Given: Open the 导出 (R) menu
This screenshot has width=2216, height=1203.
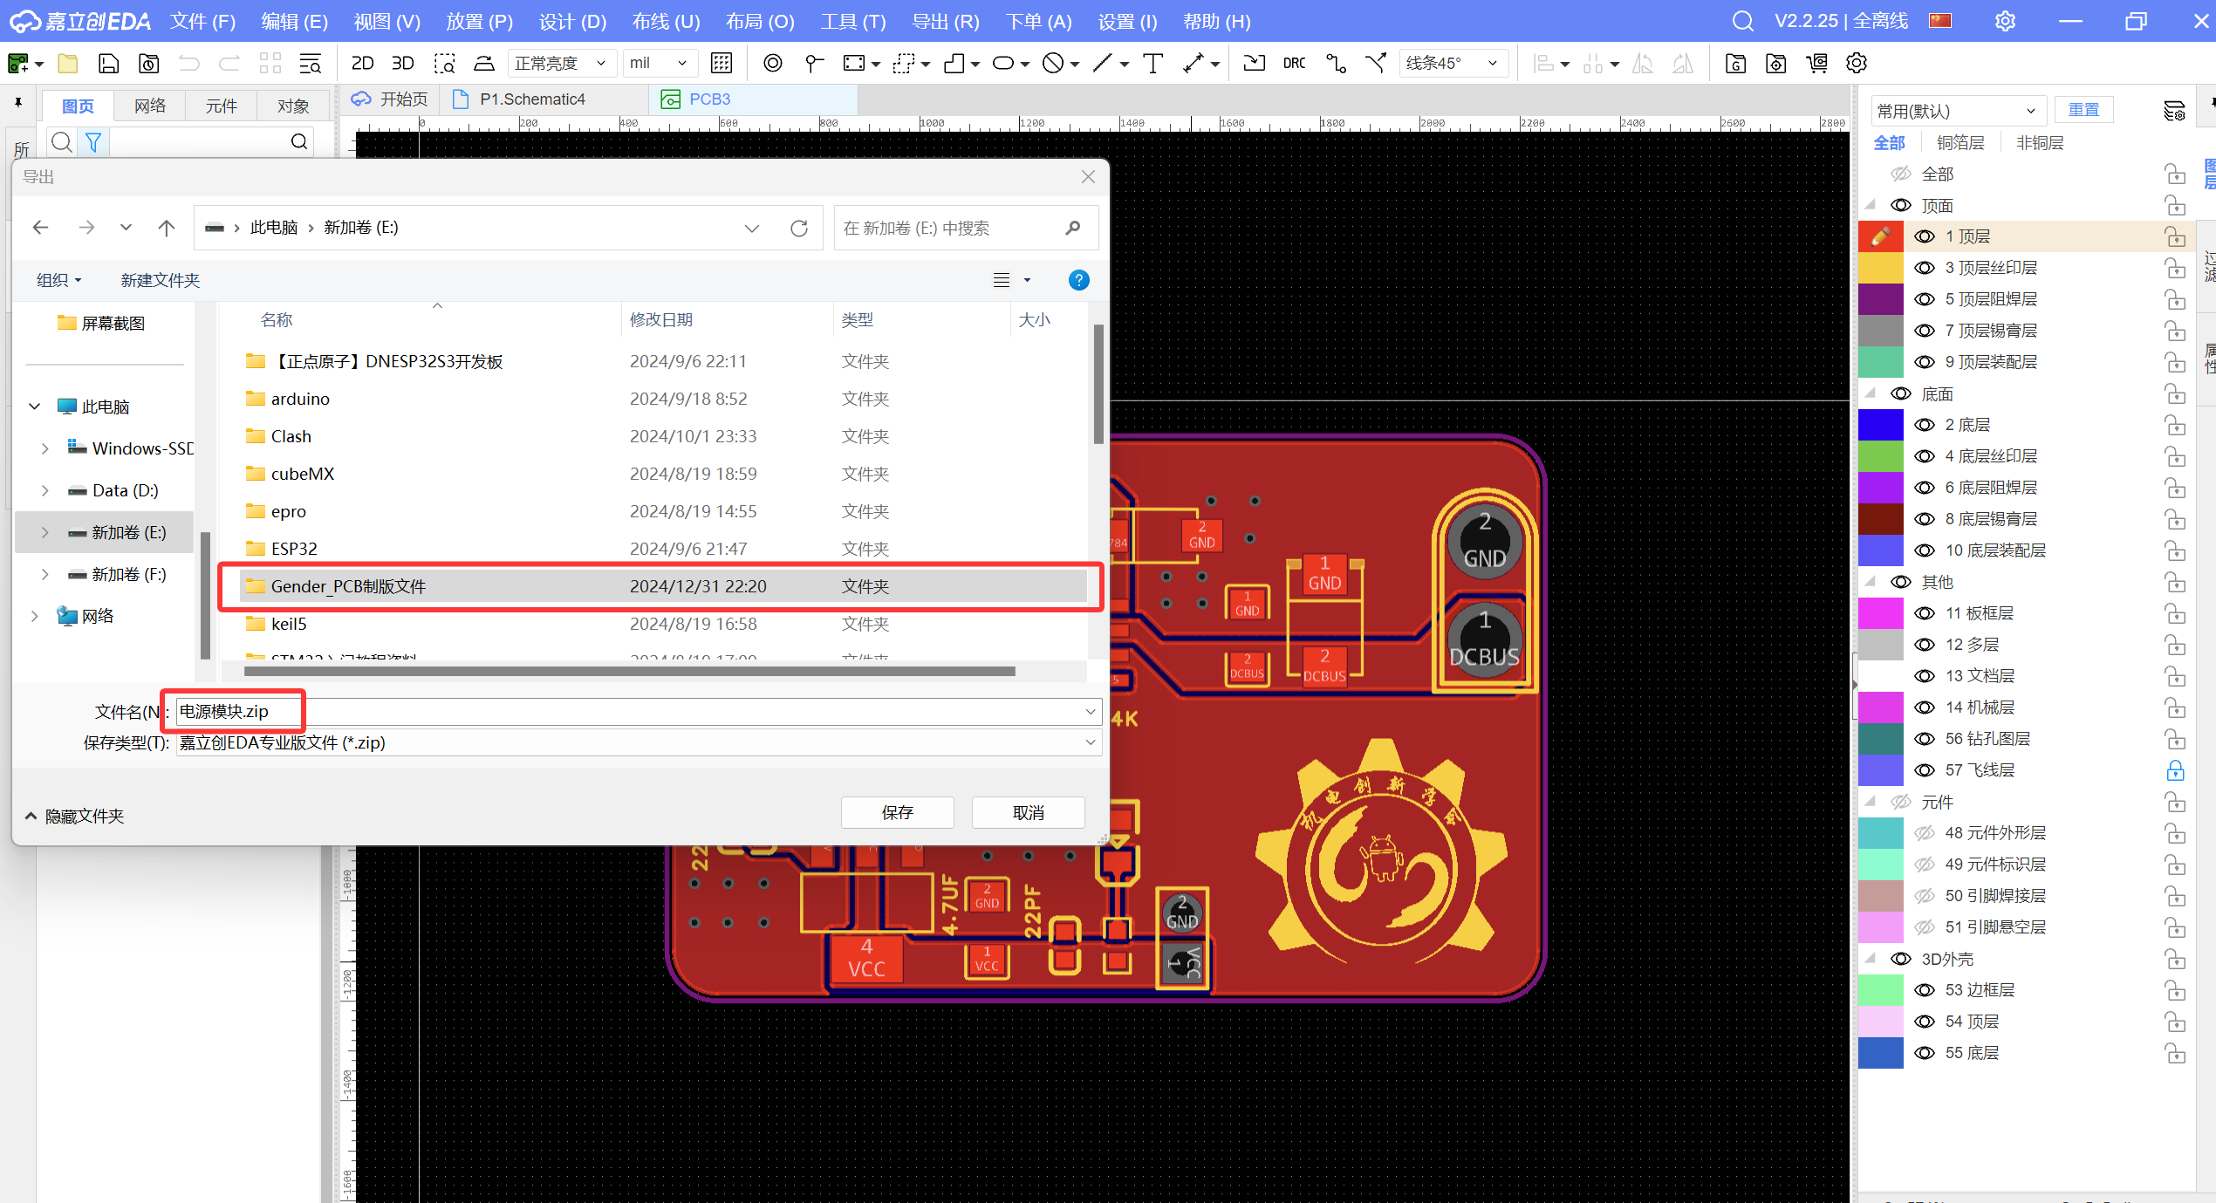Looking at the screenshot, I should (x=946, y=21).
